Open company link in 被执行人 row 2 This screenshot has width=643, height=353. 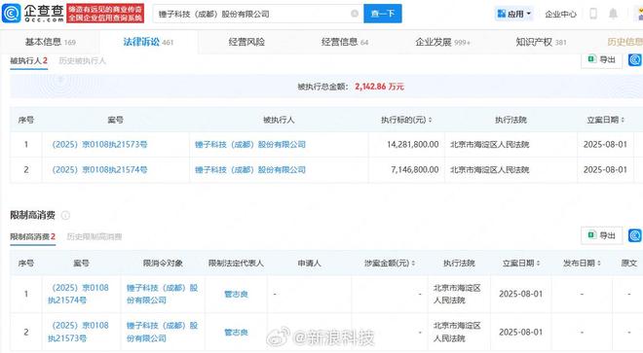(x=250, y=169)
